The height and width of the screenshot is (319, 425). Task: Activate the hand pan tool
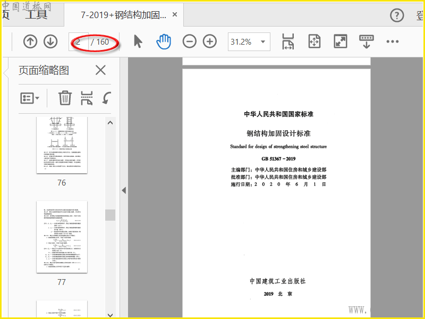[164, 42]
